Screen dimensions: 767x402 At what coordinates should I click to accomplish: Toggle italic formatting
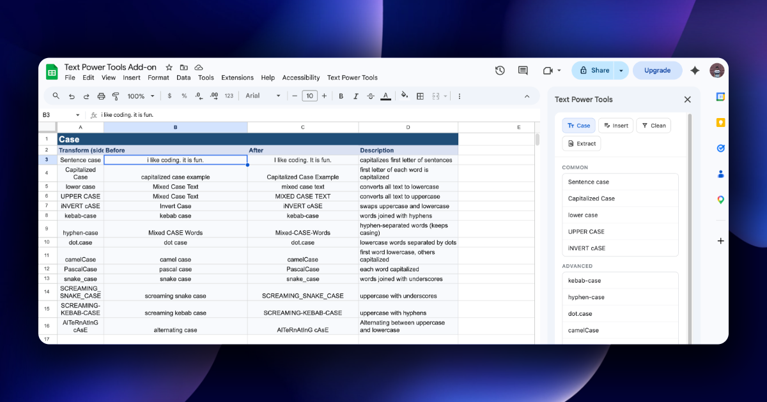click(356, 96)
